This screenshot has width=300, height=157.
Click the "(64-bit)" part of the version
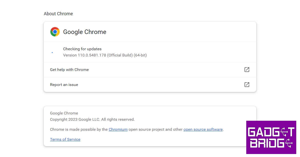pyautogui.click(x=140, y=55)
